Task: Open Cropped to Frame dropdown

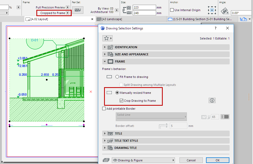Action: [68, 13]
